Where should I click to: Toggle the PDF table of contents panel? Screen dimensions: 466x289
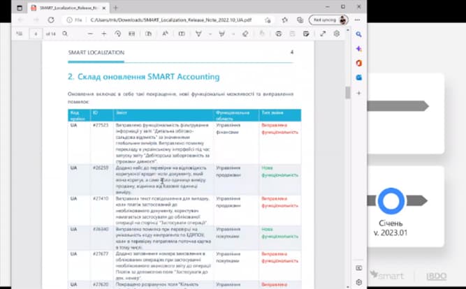(x=20, y=34)
